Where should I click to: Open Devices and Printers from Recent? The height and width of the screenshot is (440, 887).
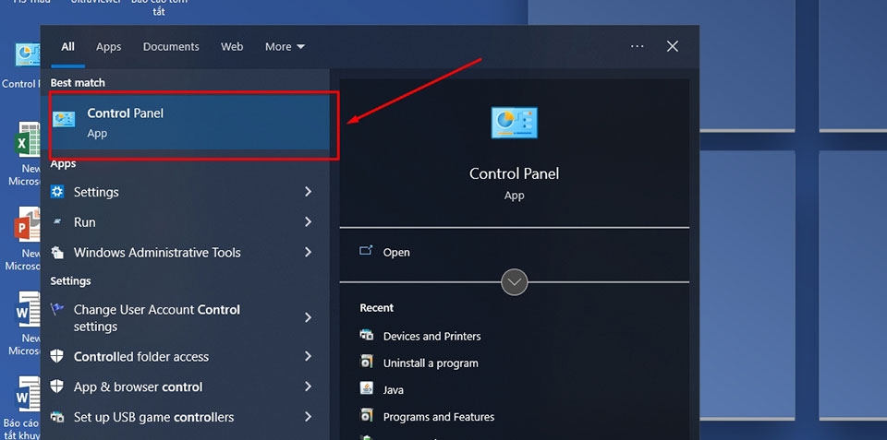click(432, 336)
